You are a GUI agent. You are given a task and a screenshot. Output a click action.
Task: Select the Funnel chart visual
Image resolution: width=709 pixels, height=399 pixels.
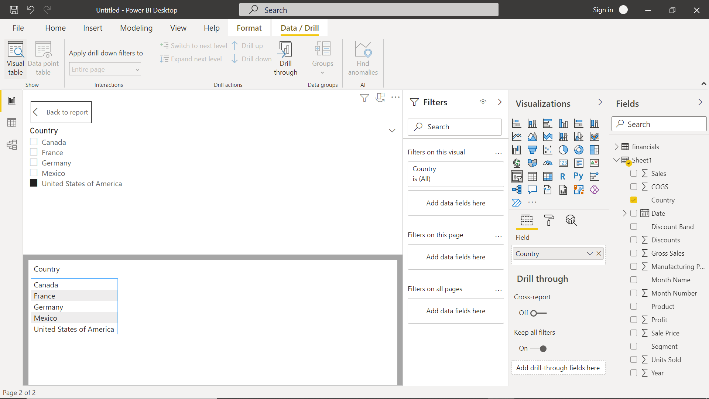click(532, 150)
